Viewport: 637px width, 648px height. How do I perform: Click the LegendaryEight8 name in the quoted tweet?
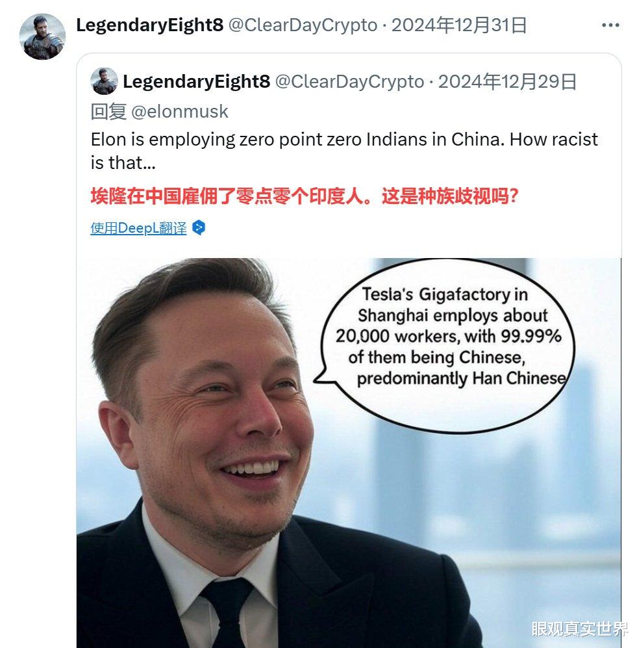[197, 81]
